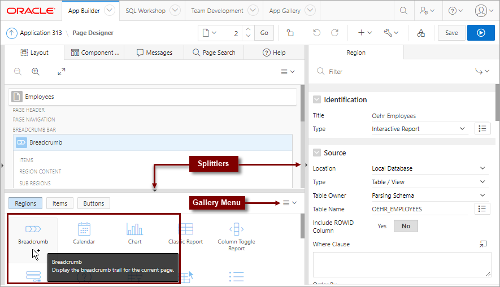Open the Go to Group icon in property filter
This screenshot has width=500, height=287.
[x=482, y=71]
